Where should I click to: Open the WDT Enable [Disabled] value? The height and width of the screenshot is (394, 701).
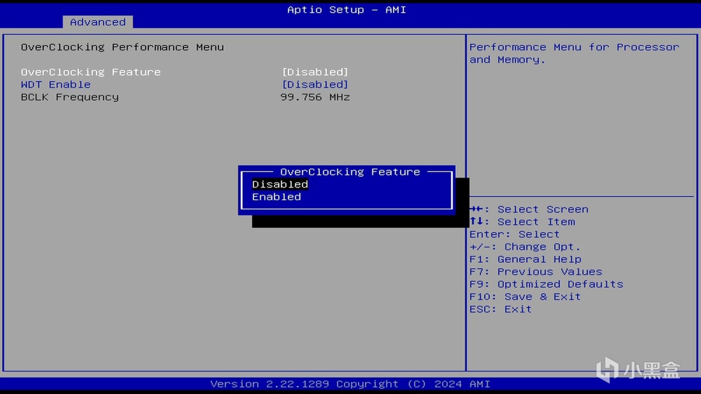tap(315, 85)
